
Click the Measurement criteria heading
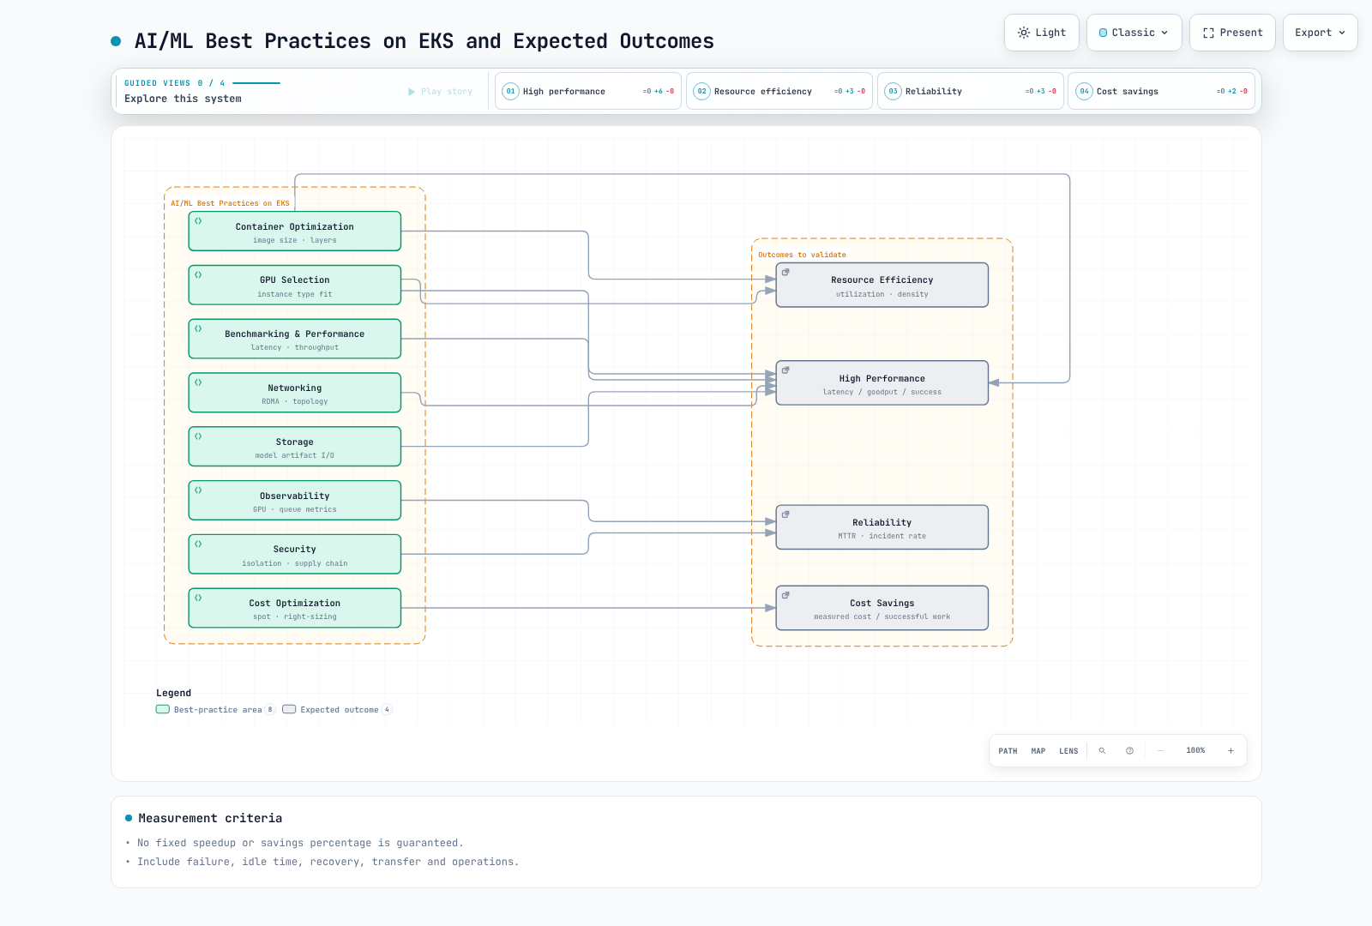[x=210, y=819]
